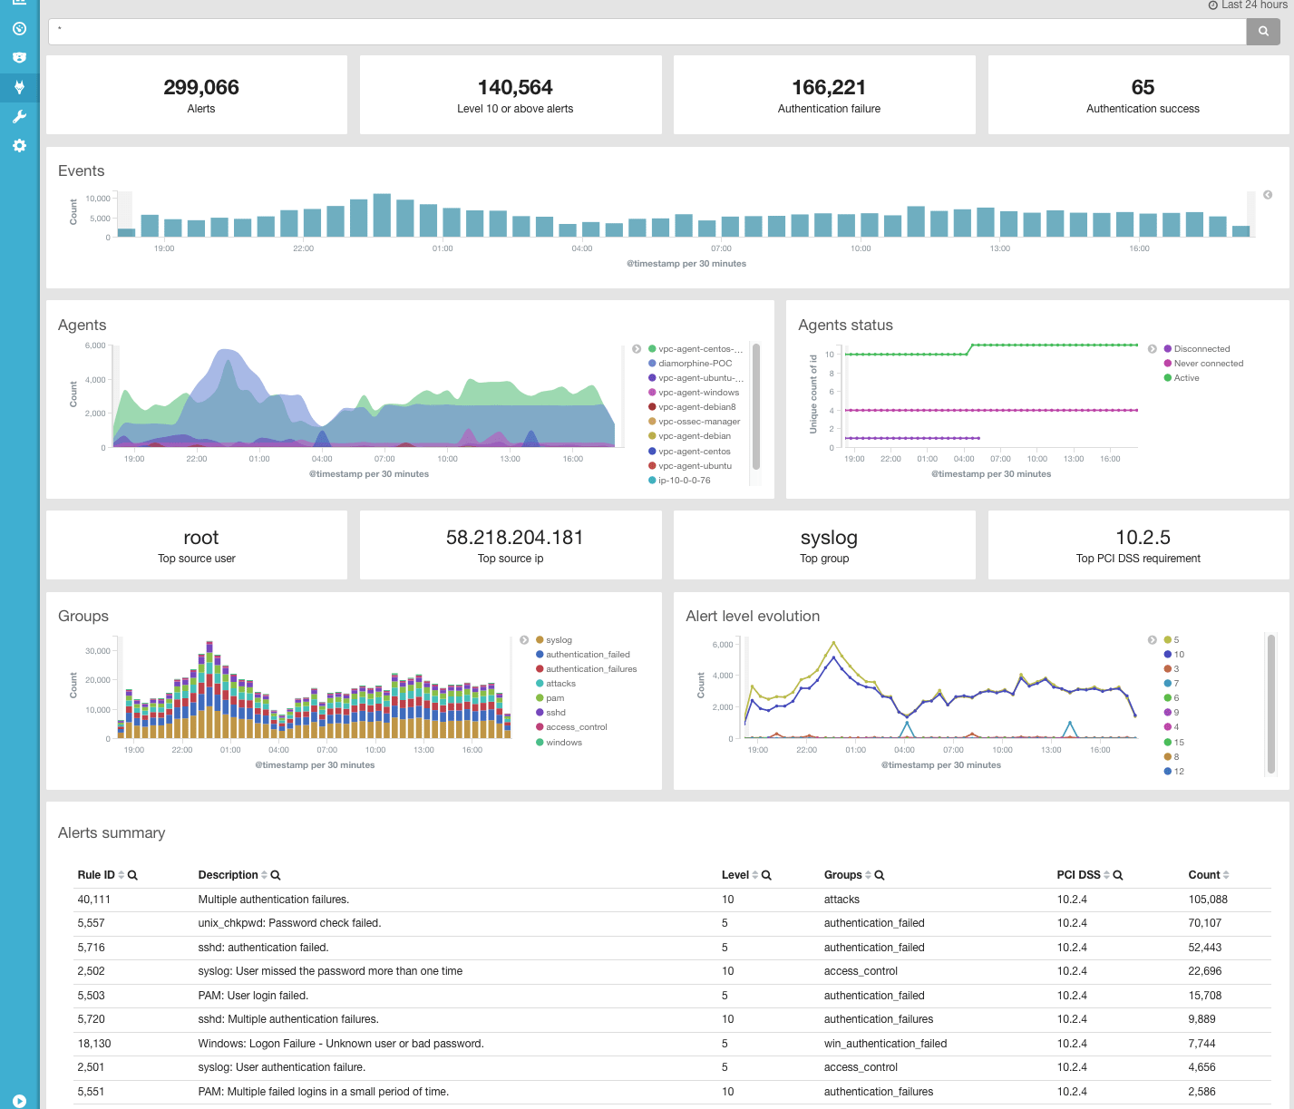Collapse the Alert level evolution legend
The image size is (1294, 1109).
[1153, 640]
